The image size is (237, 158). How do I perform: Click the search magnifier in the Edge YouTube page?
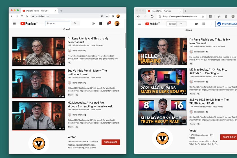click(181, 24)
